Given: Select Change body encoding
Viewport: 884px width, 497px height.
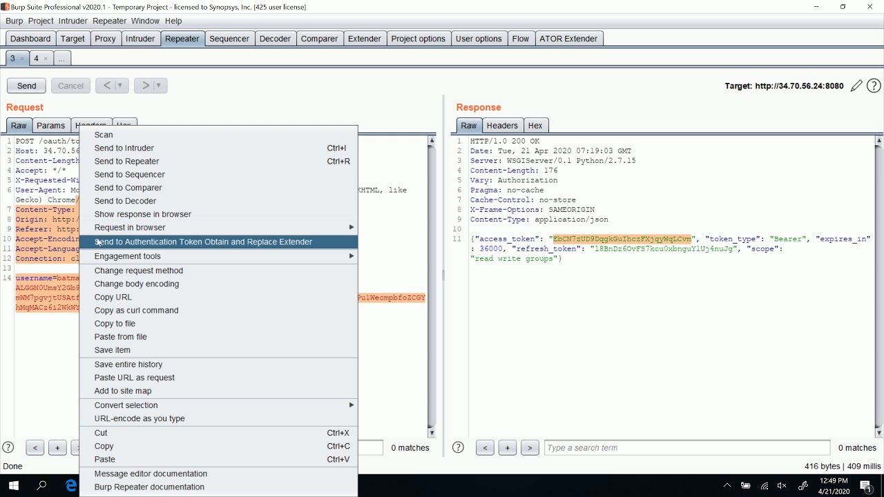Looking at the screenshot, I should pyautogui.click(x=219, y=284).
